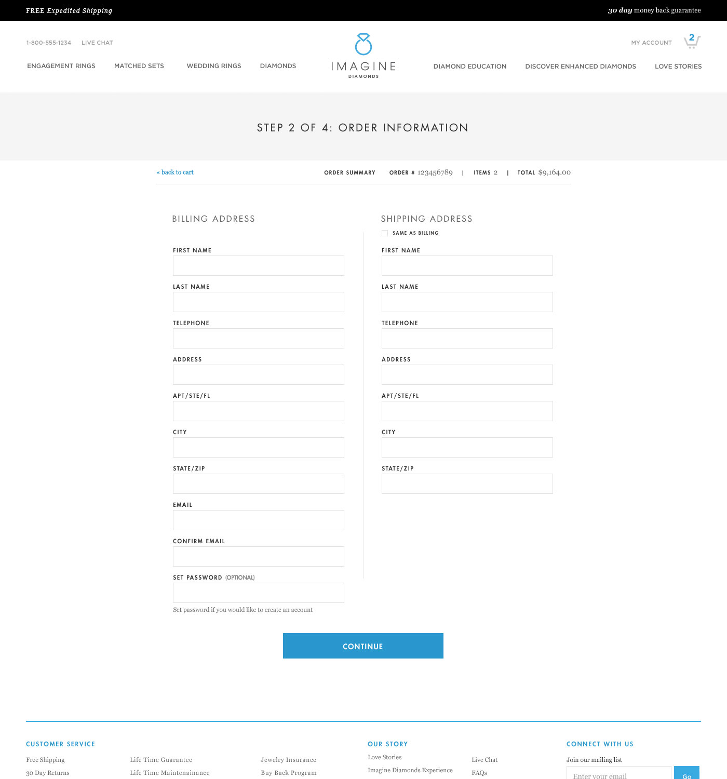This screenshot has height=779, width=727.
Task: Focus the billing State/Zip field
Action: click(259, 483)
